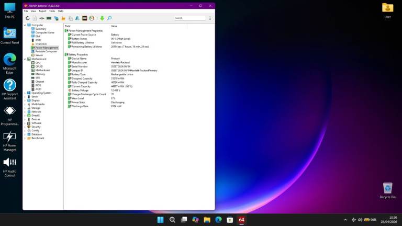
Task: Select Benchmark tree item
Action: (38, 138)
